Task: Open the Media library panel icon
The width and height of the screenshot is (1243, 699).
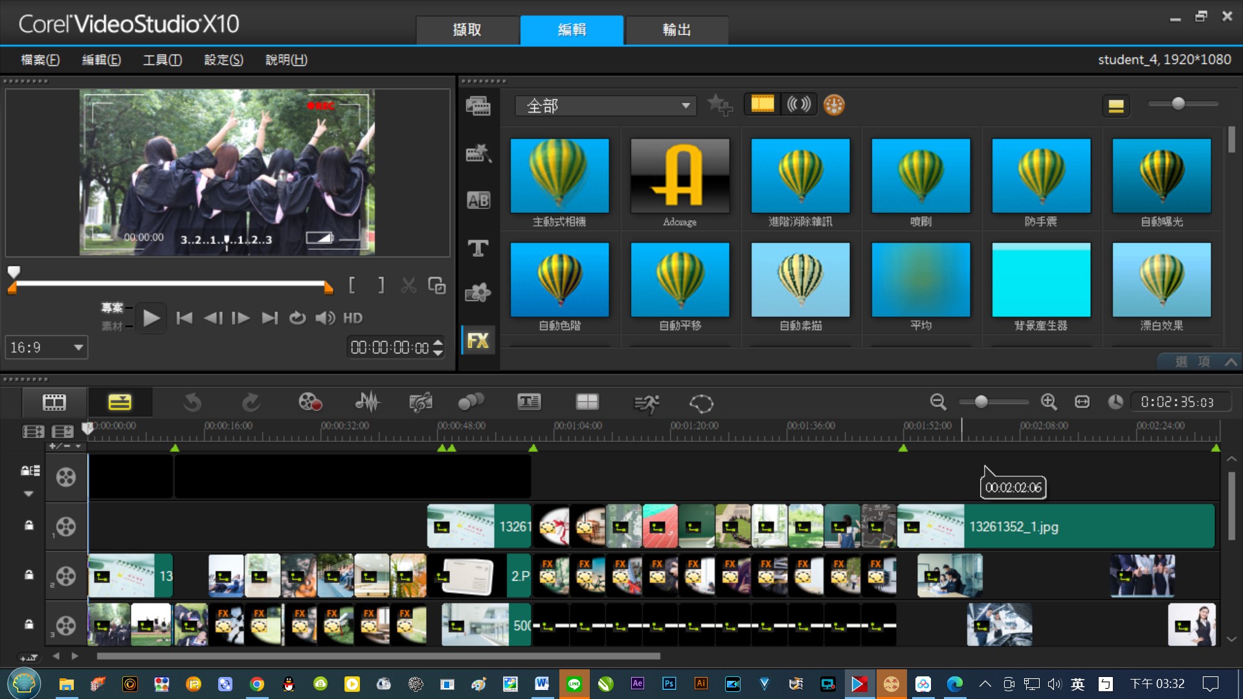Action: click(478, 106)
